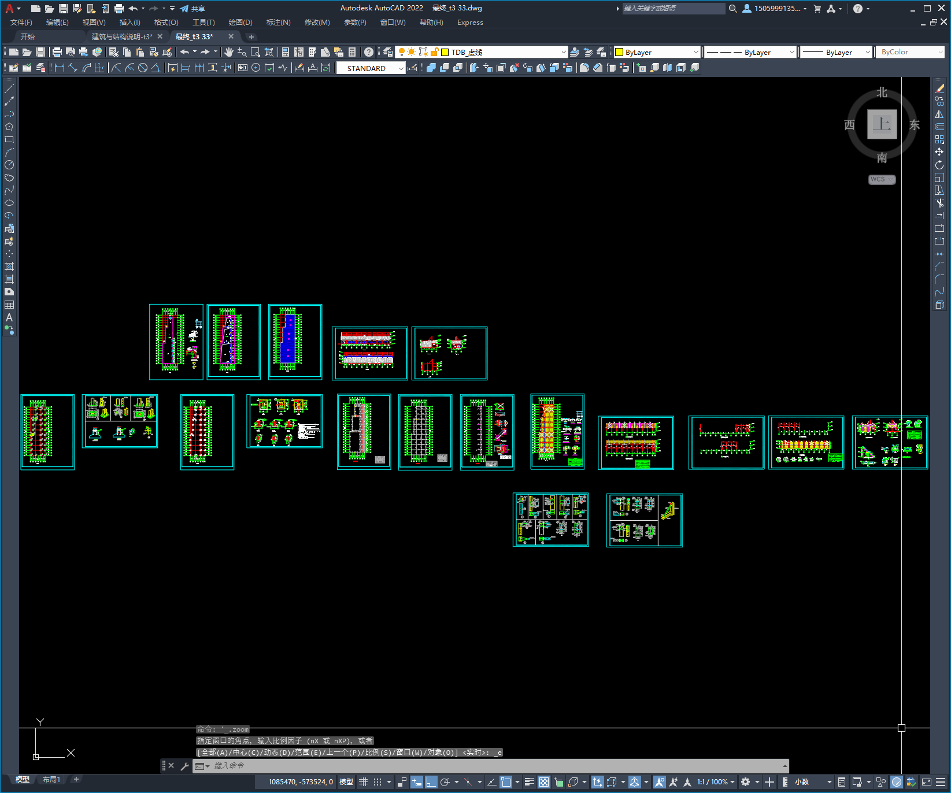Click the yellow TDB layer color square
The height and width of the screenshot is (793, 951).
click(x=445, y=52)
